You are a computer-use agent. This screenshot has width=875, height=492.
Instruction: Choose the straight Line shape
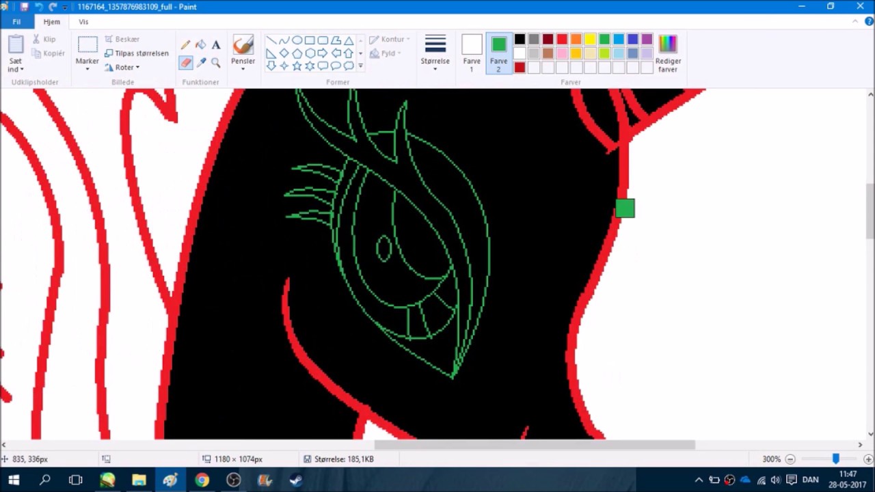(x=271, y=40)
